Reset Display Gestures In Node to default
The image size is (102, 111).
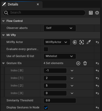pyautogui.click(x=97, y=108)
